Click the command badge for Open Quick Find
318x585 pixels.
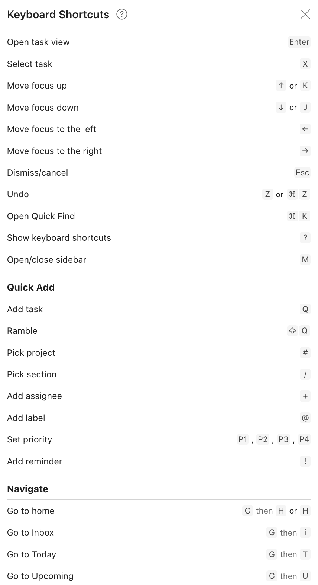tap(292, 216)
